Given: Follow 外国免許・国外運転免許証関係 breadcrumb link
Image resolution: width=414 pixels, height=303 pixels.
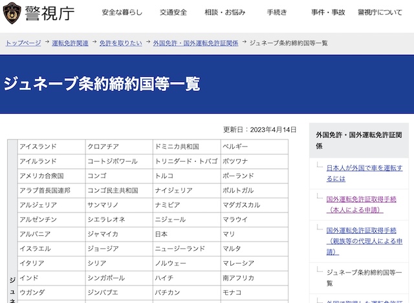Looking at the screenshot, I should click(195, 43).
